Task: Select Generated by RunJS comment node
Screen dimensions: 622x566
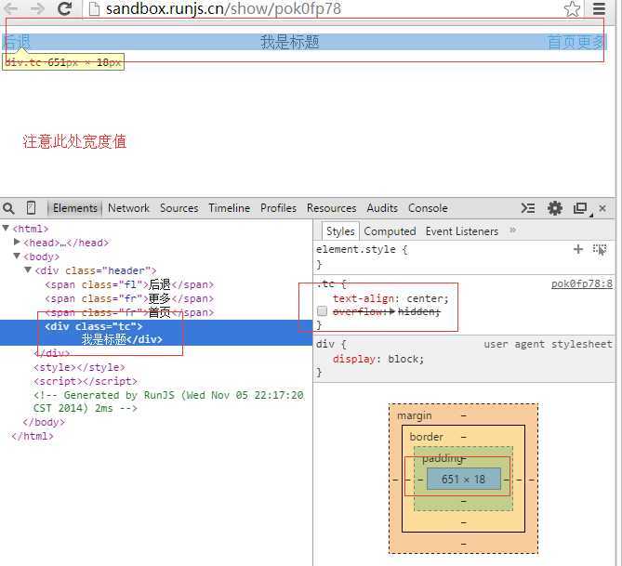Action: (x=168, y=401)
